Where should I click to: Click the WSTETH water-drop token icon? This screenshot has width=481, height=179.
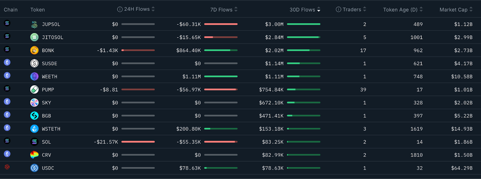35,129
